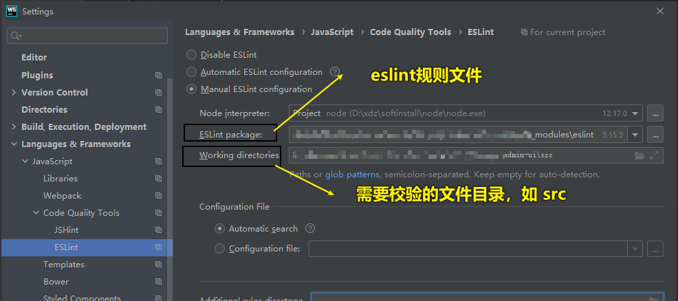Click the folder browse icon in Working directories
The width and height of the screenshot is (678, 301).
[x=639, y=155]
